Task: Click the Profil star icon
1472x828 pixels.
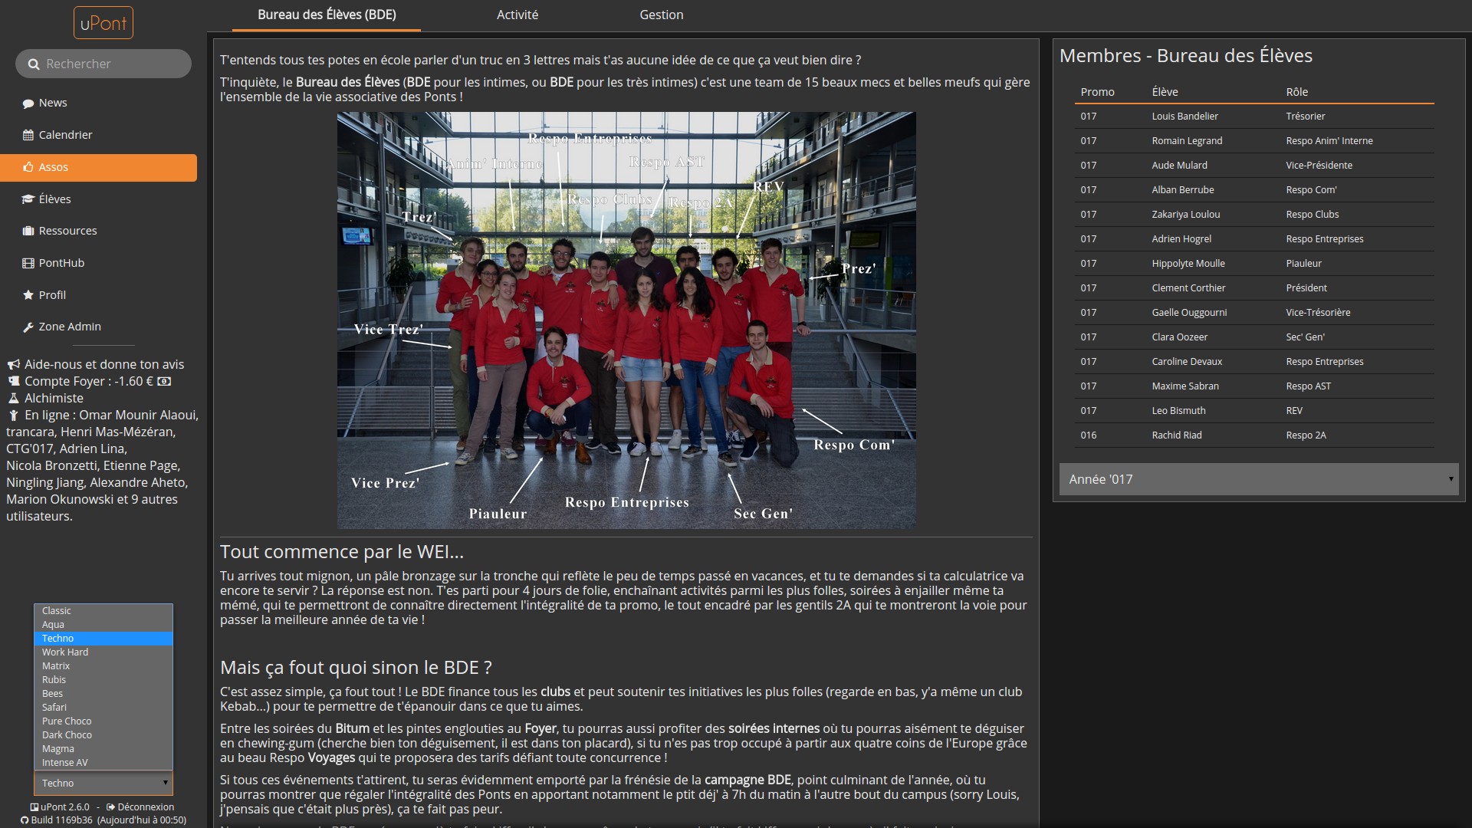Action: point(28,295)
